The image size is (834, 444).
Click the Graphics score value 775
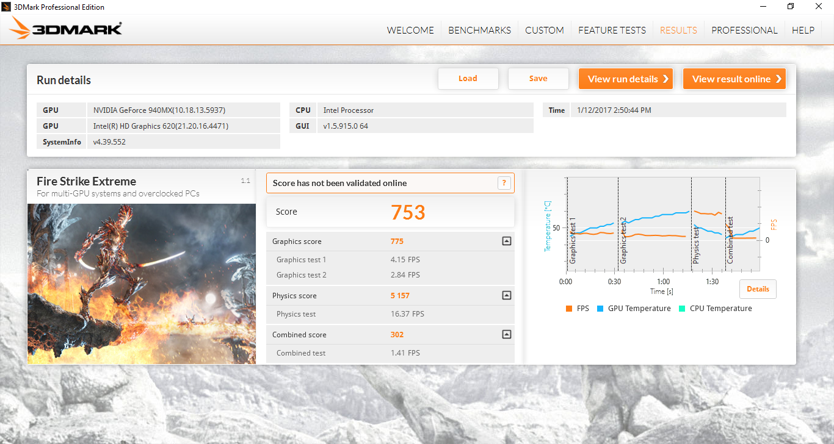point(397,242)
